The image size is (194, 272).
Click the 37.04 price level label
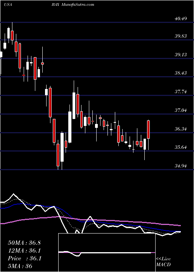pos(181,110)
